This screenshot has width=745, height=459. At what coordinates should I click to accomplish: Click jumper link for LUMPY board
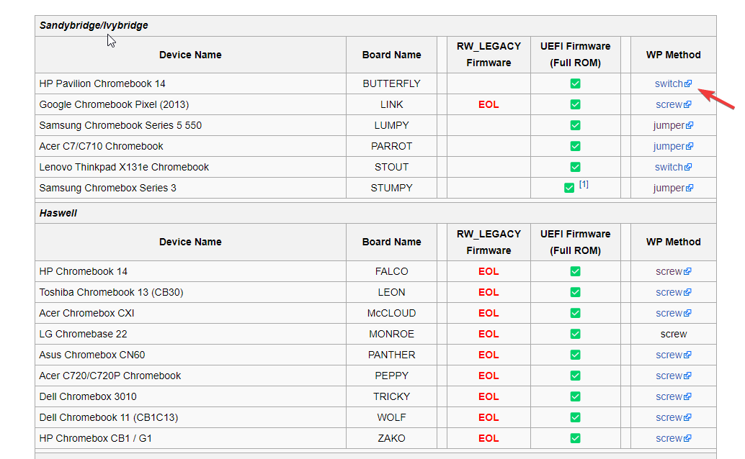pyautogui.click(x=673, y=125)
